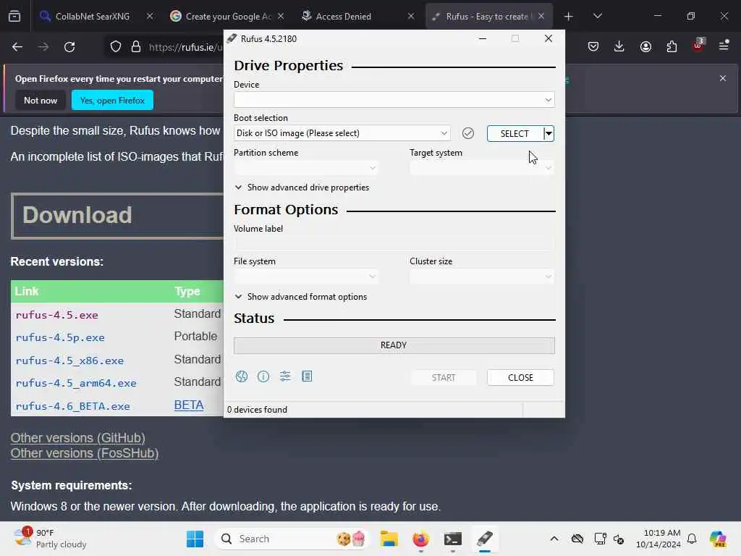
Task: Dismiss the Open Firefox notification bar
Action: click(x=723, y=78)
